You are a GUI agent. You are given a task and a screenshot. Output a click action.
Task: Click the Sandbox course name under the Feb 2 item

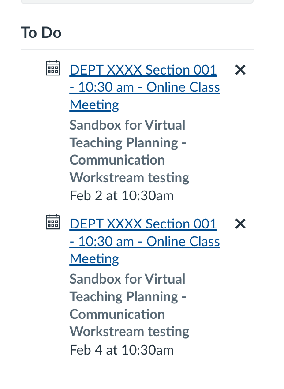click(x=127, y=125)
